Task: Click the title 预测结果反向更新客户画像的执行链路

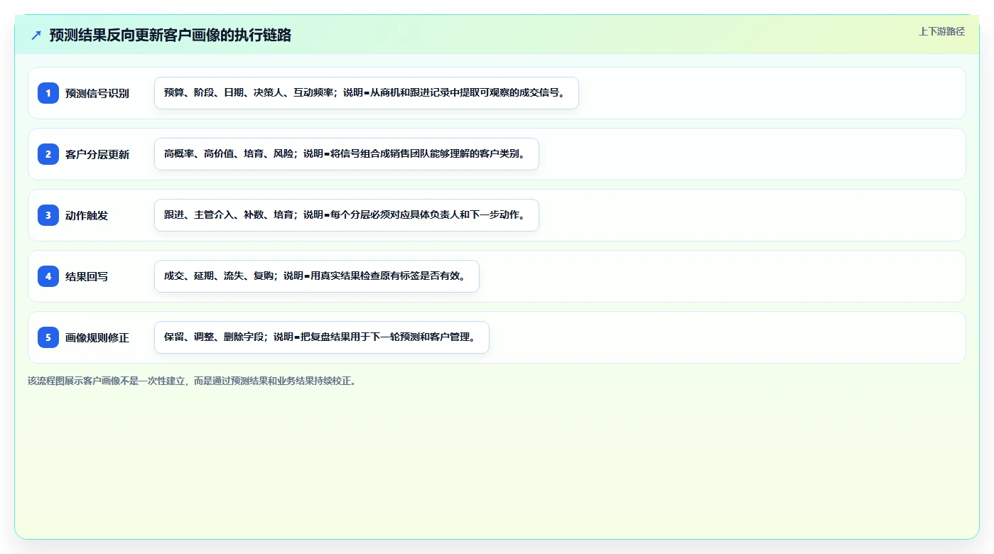Action: tap(171, 36)
